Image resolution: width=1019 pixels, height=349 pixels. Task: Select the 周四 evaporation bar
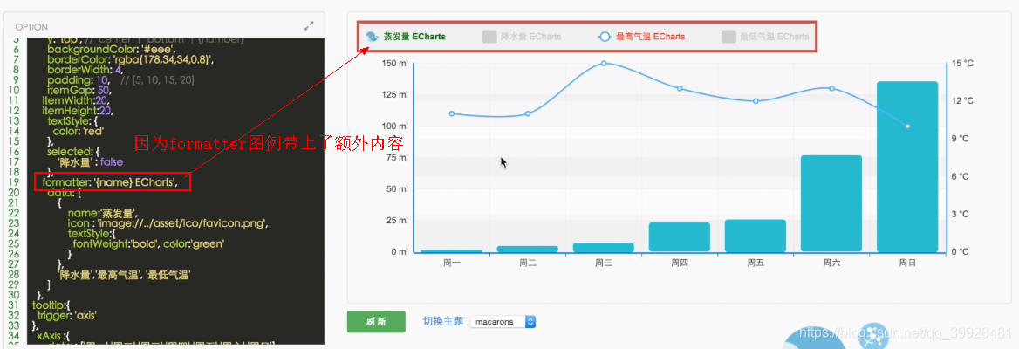pyautogui.click(x=679, y=237)
